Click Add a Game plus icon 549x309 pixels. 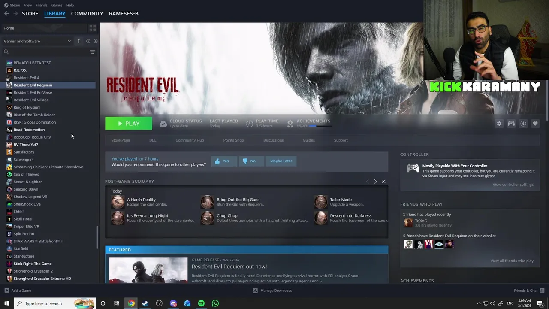(x=6, y=291)
